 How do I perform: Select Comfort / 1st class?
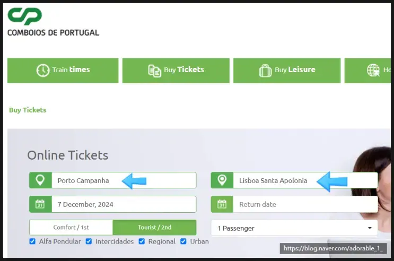point(71,227)
